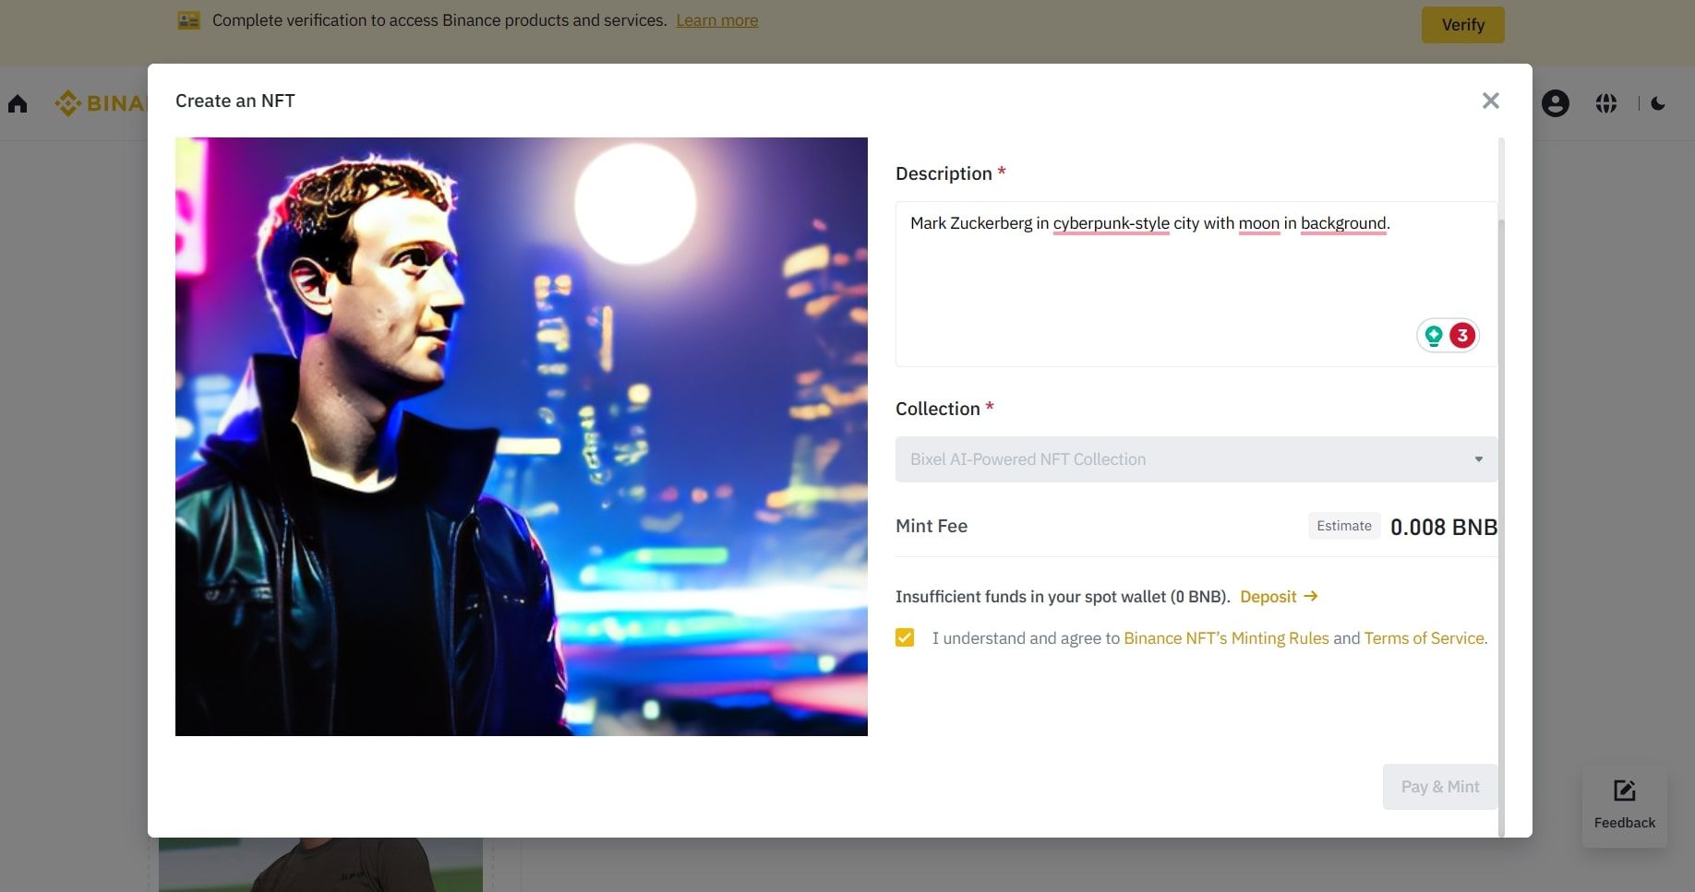Click the ID verification card icon

[187, 18]
